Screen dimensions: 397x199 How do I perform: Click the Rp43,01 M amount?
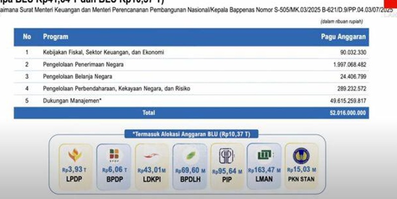coord(152,170)
